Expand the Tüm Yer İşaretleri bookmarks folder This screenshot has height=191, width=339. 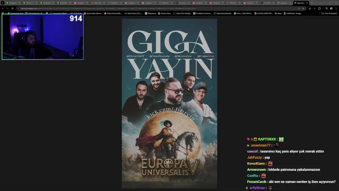tap(329, 13)
